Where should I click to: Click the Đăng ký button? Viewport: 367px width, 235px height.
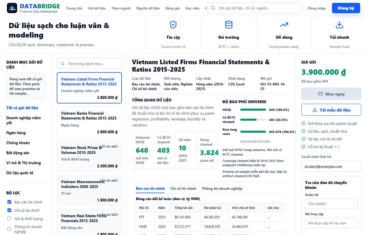coord(346,8)
